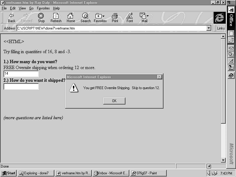The image size is (236, 177).
Task: Open the View menu
Action: click(22, 8)
